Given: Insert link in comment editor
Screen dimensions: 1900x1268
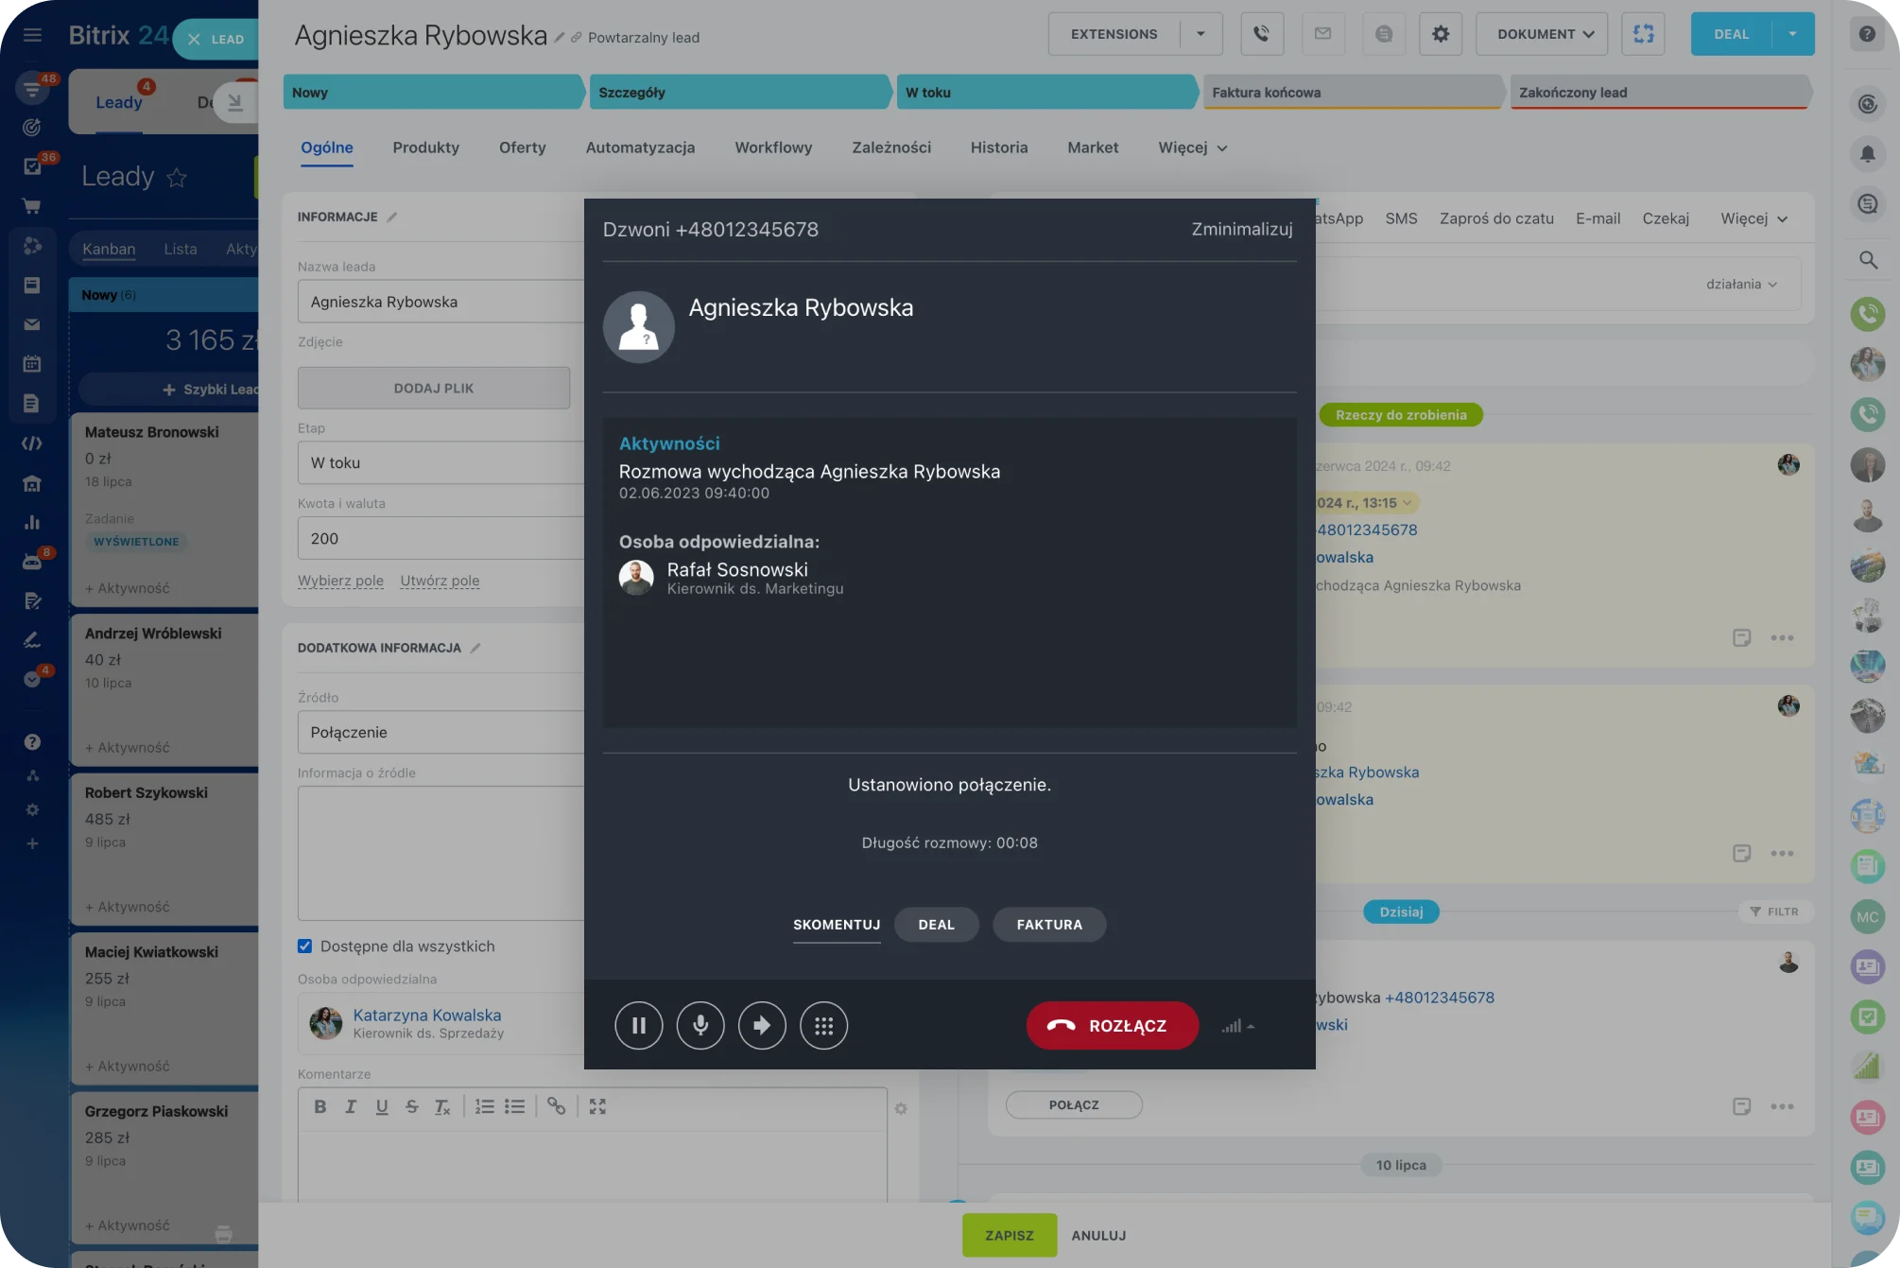Looking at the screenshot, I should point(556,1106).
